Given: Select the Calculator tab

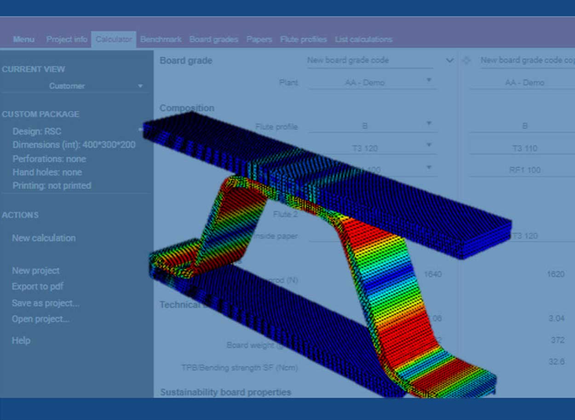Looking at the screenshot, I should [x=114, y=40].
